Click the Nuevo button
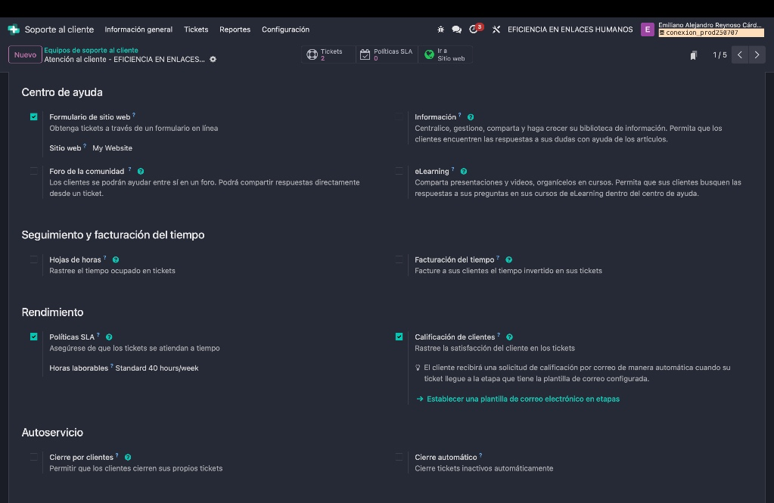774x503 pixels. pos(25,54)
